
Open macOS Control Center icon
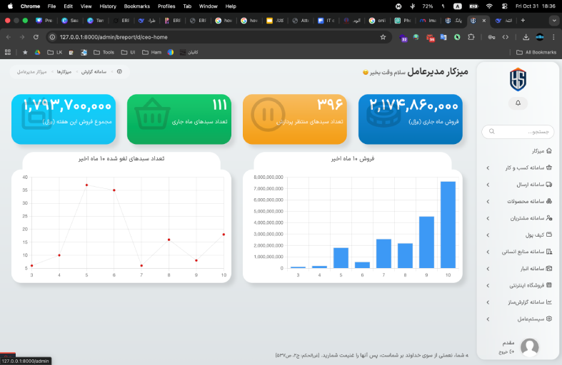click(x=505, y=6)
